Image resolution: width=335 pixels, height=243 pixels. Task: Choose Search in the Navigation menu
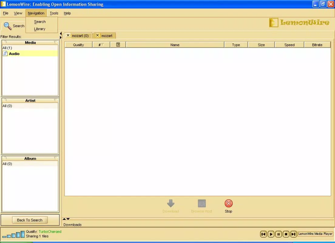40,22
